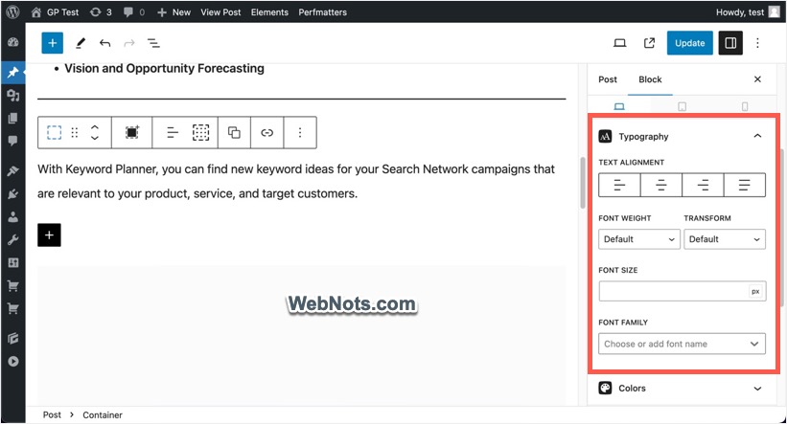
Task: Click the link icon in block toolbar
Action: click(x=267, y=133)
